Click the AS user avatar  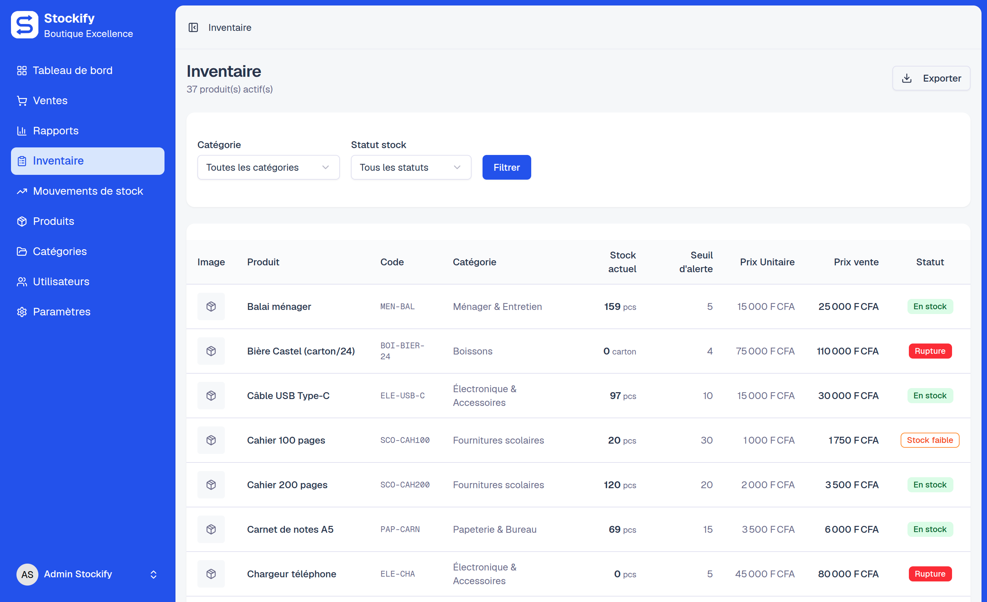point(27,574)
